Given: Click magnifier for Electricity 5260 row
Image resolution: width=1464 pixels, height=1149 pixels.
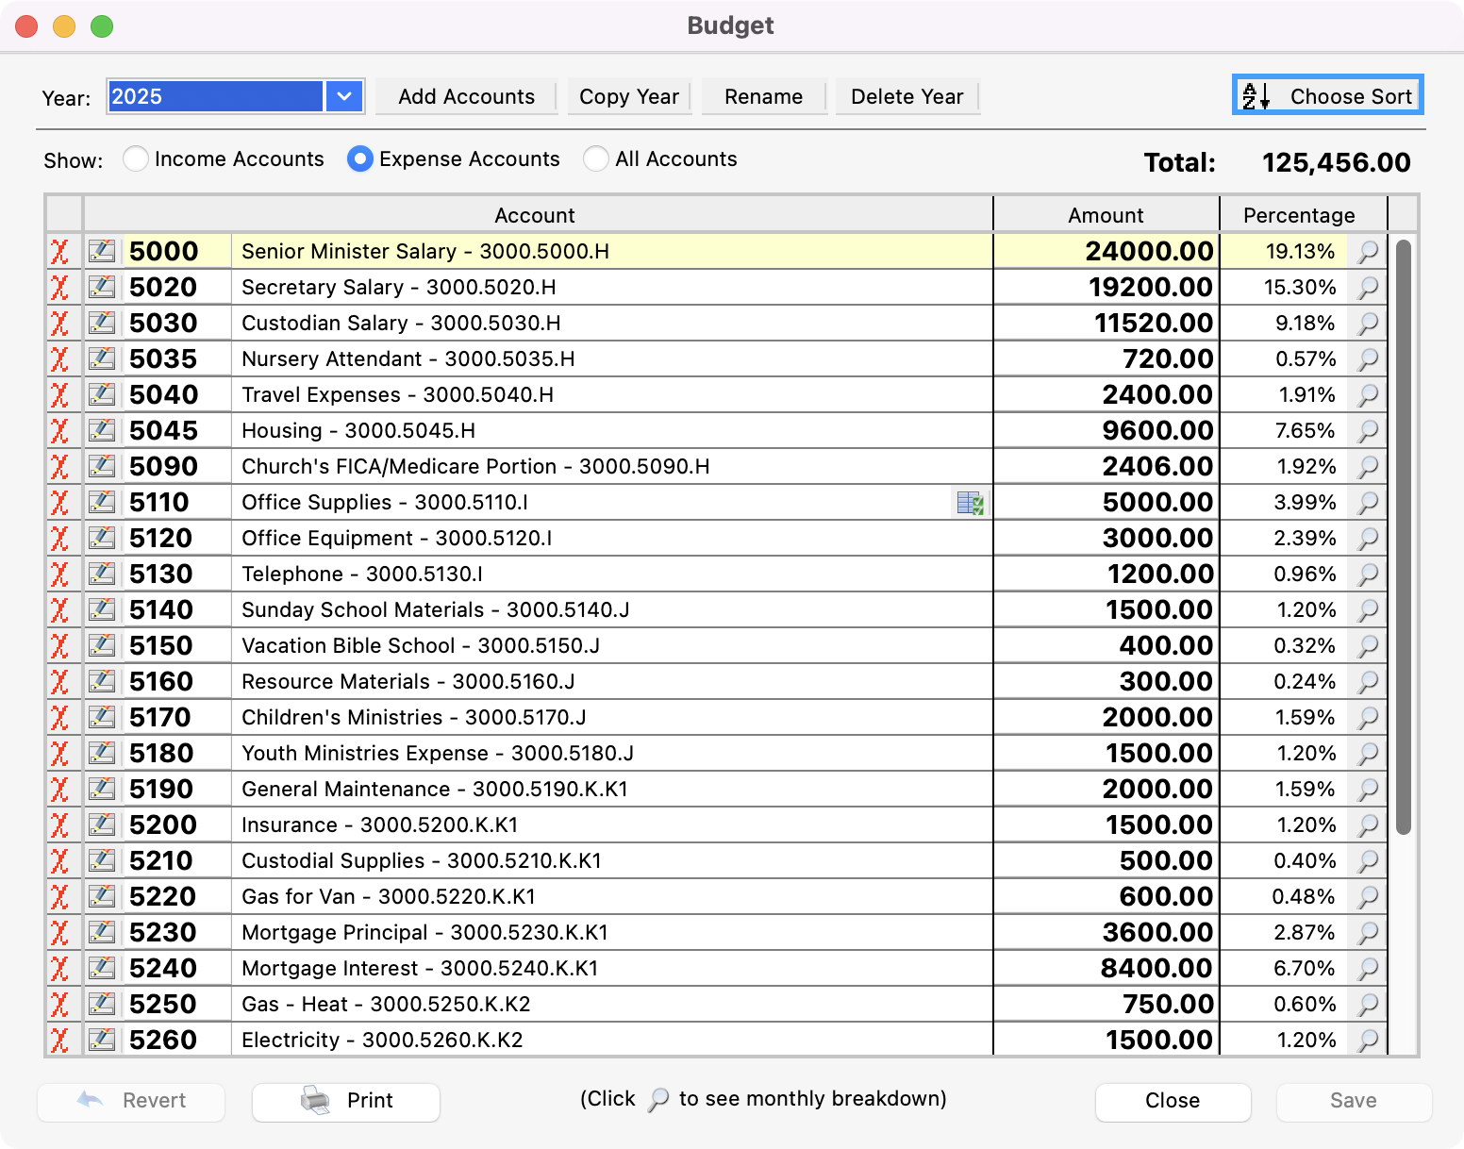Looking at the screenshot, I should pos(1368,1041).
